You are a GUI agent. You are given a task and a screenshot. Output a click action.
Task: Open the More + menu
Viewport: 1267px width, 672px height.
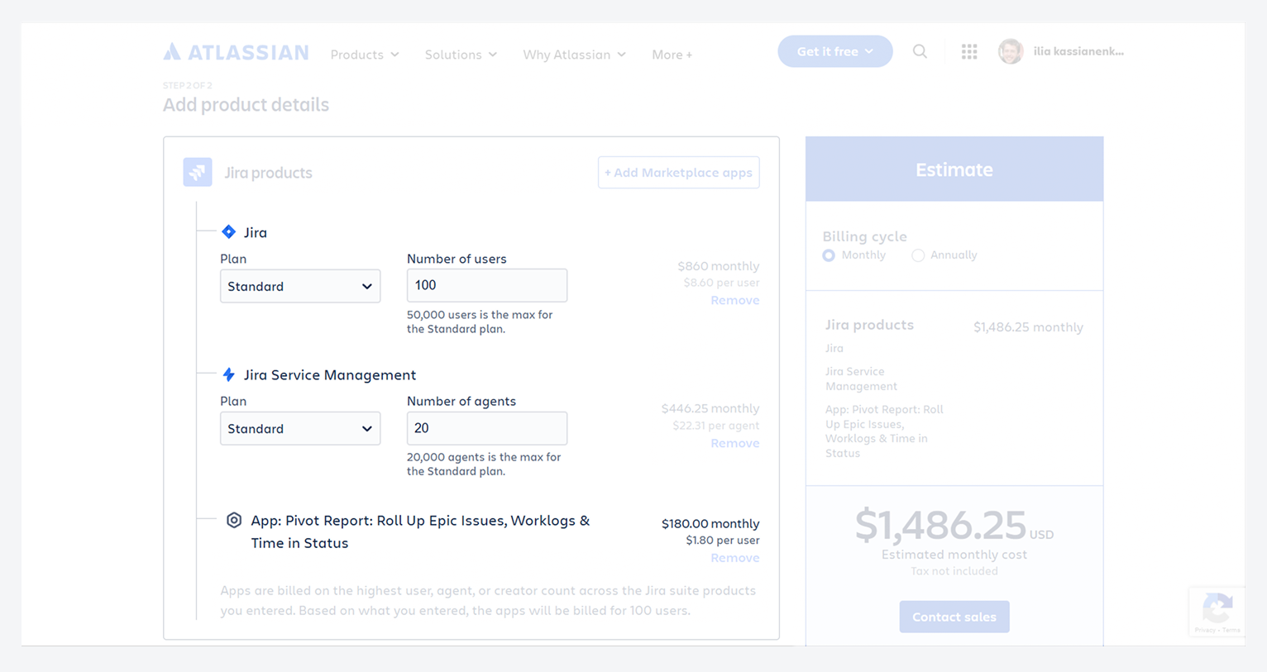click(x=672, y=55)
